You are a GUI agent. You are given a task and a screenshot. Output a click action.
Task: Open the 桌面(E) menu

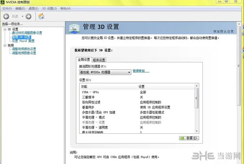pyautogui.click(x=33, y=9)
